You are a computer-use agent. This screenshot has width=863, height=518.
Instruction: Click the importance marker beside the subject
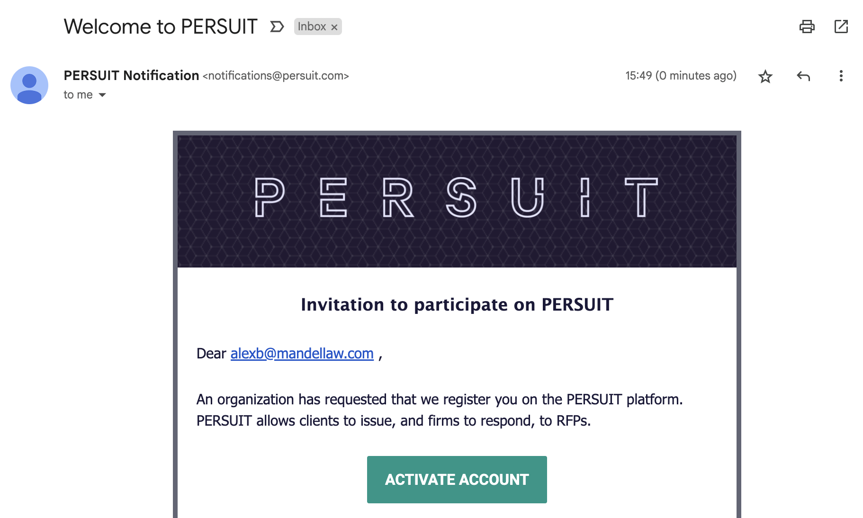coord(277,27)
